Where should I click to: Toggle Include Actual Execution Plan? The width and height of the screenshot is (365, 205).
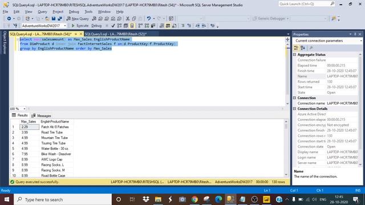point(140,26)
